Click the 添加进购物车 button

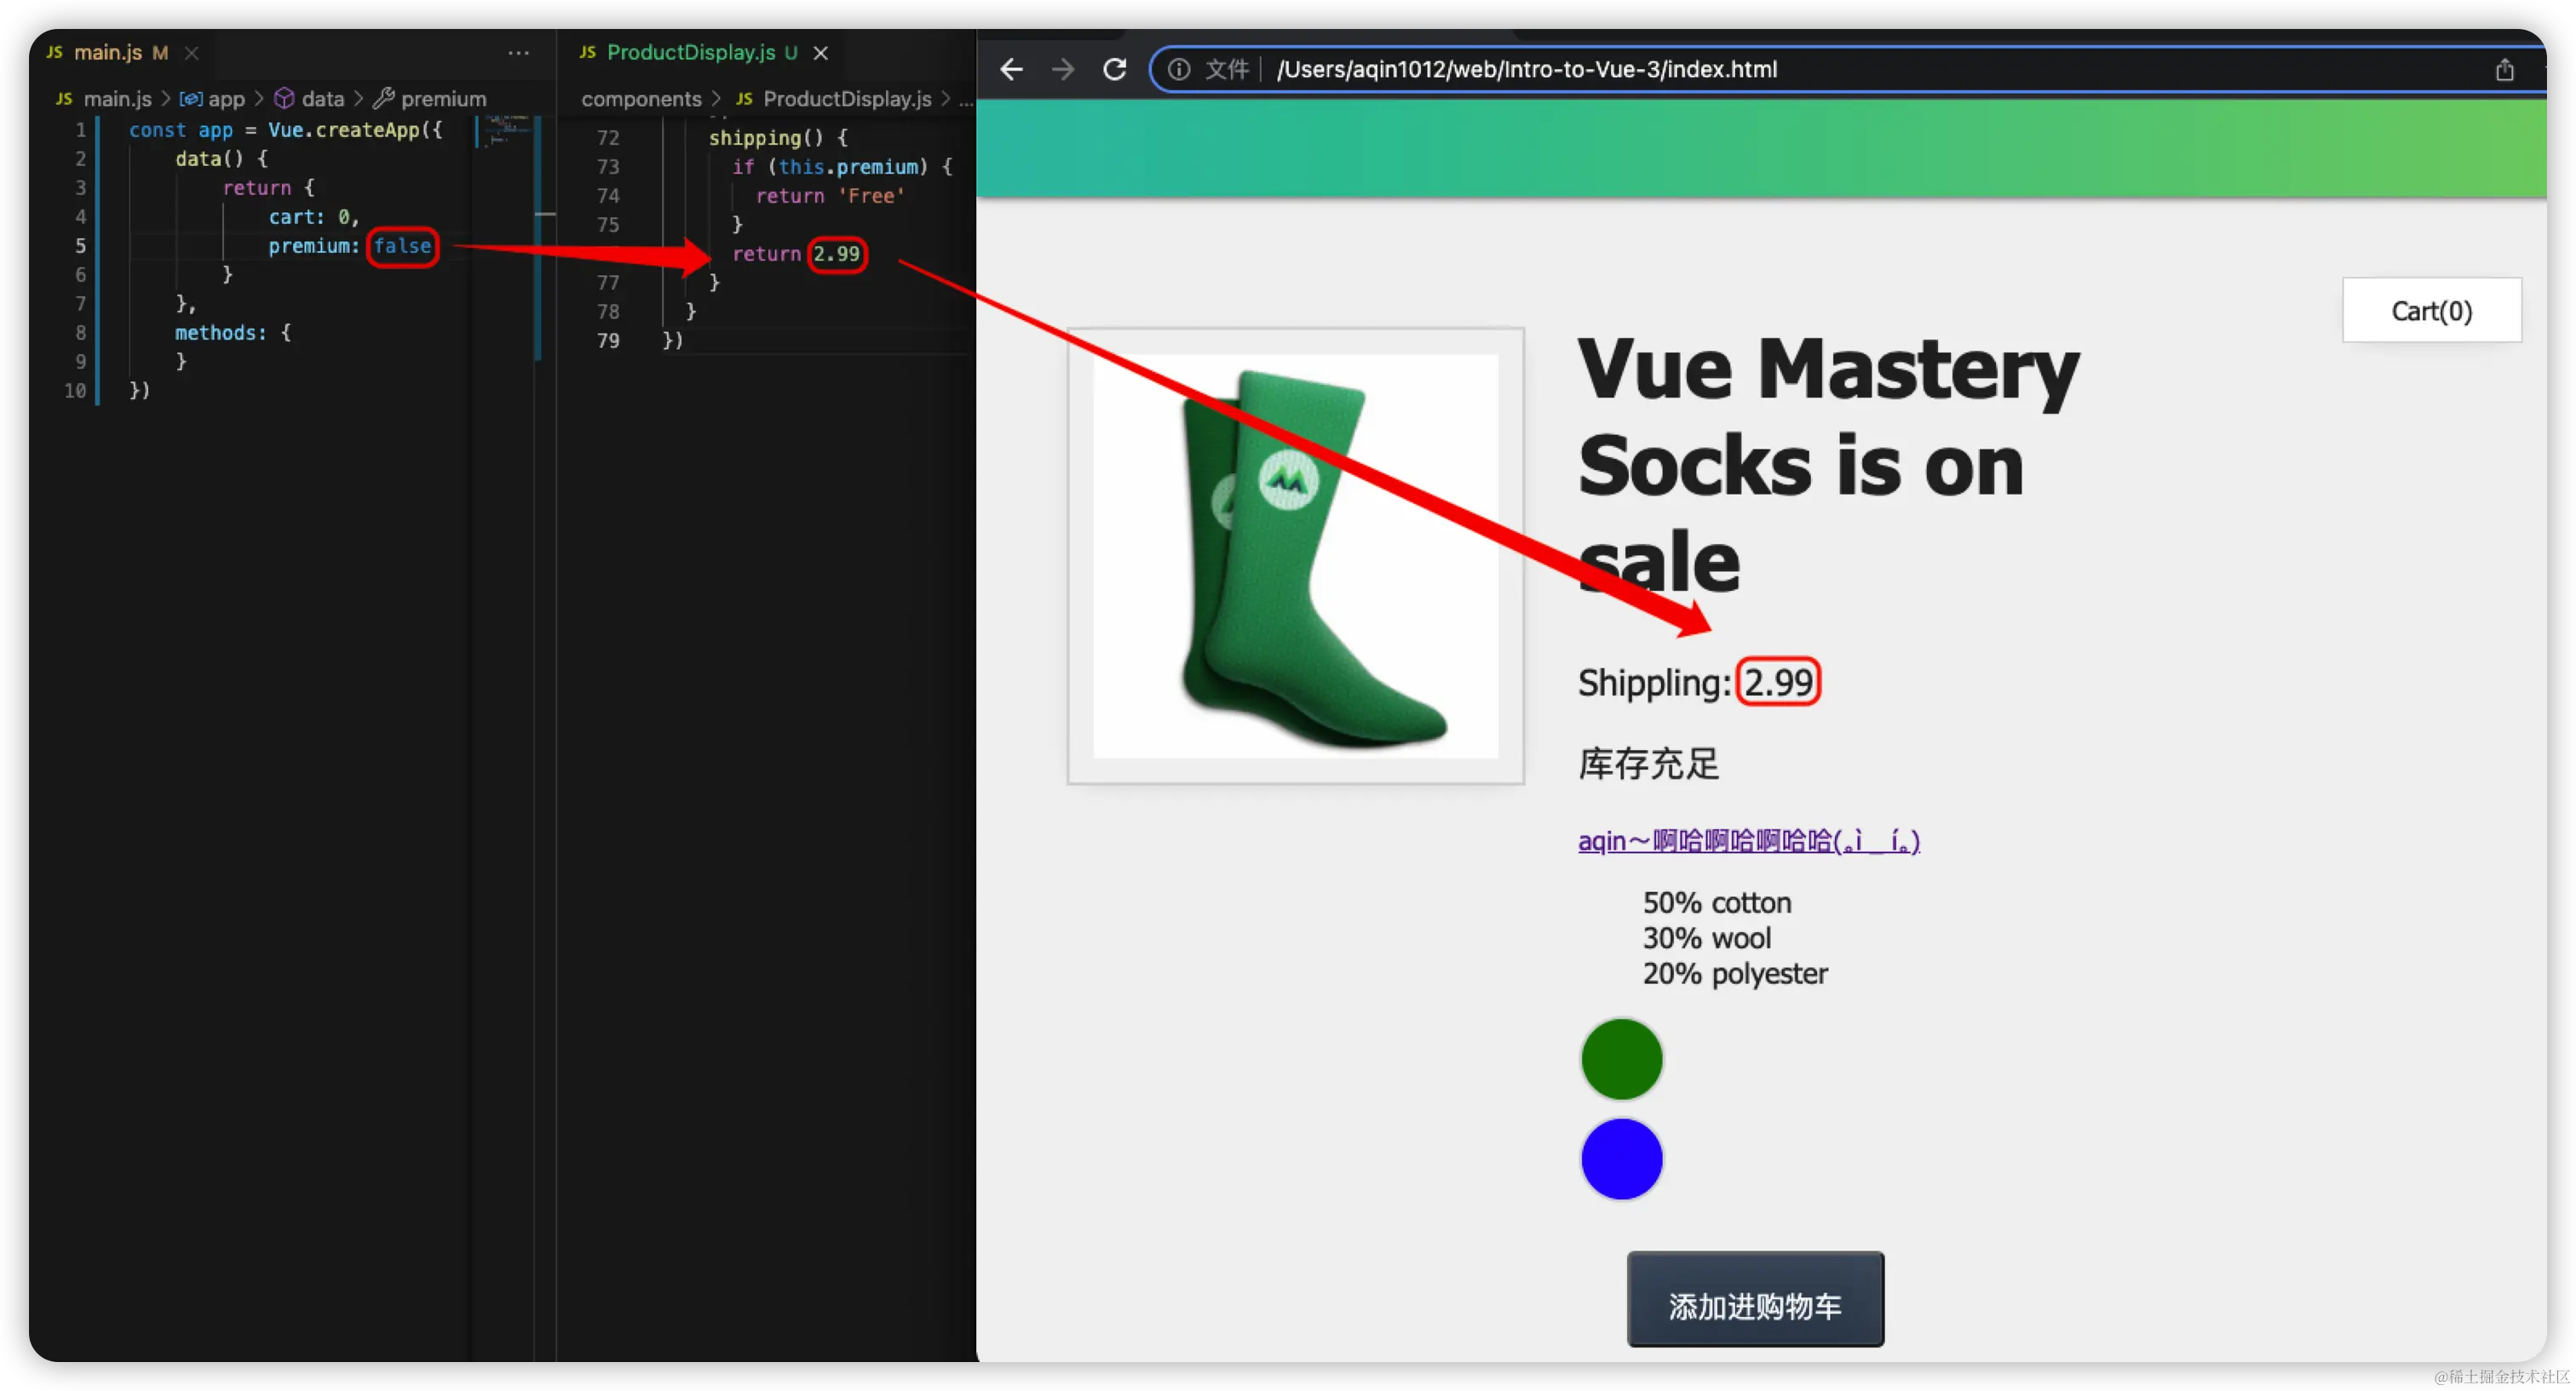pos(1755,1299)
